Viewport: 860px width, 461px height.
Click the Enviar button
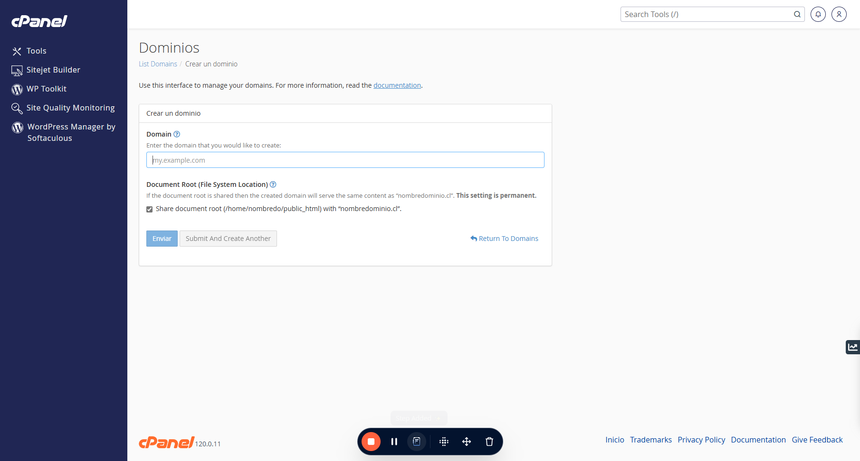[162, 239]
